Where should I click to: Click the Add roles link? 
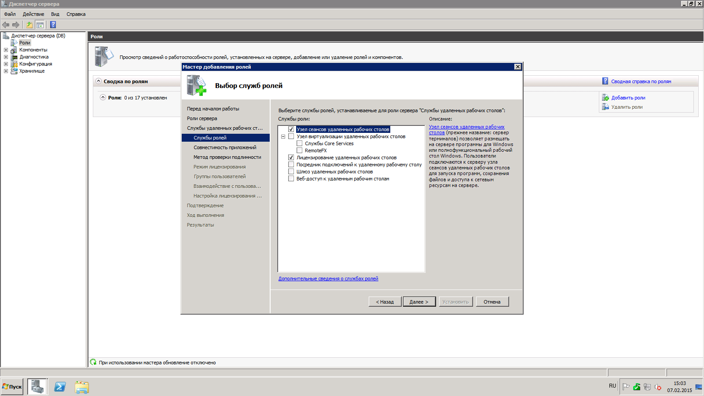tap(628, 98)
